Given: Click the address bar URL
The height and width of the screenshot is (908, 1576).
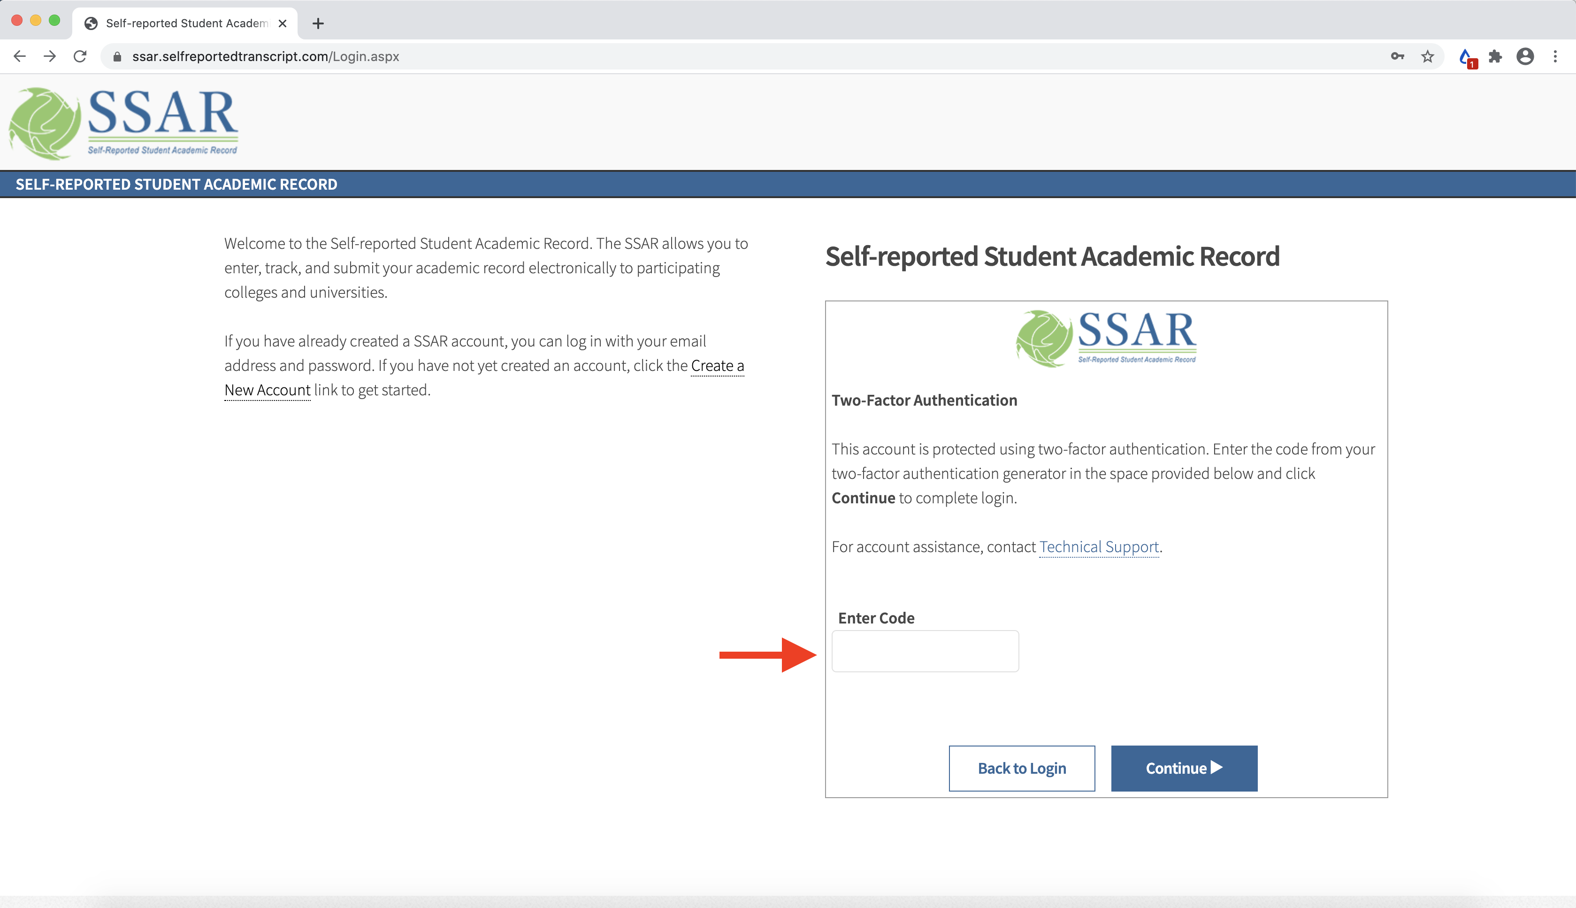Looking at the screenshot, I should [x=266, y=56].
